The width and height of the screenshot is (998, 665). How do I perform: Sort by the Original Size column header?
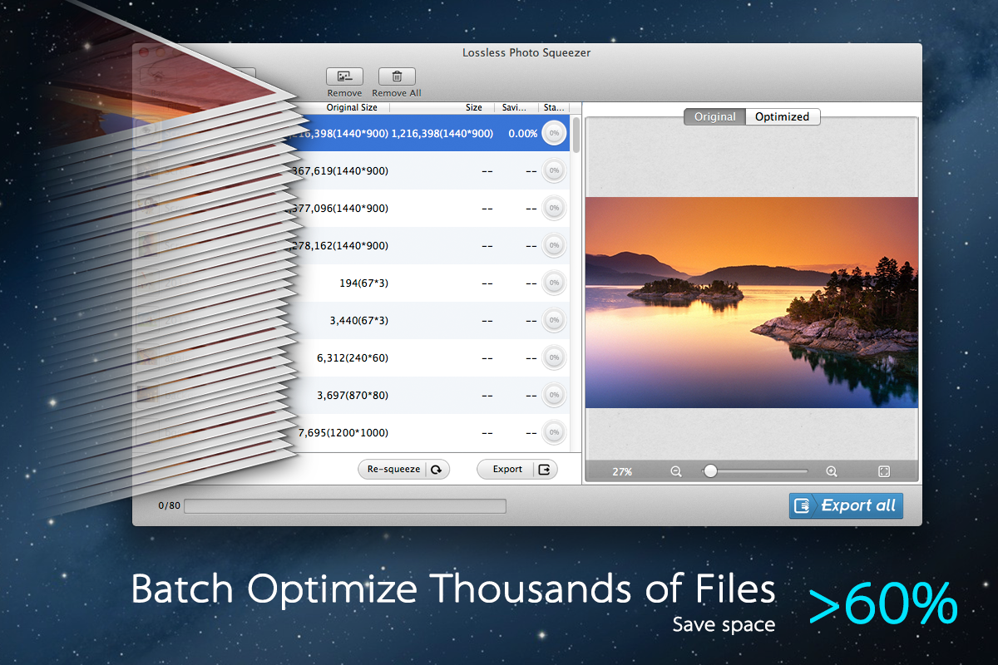pyautogui.click(x=352, y=107)
